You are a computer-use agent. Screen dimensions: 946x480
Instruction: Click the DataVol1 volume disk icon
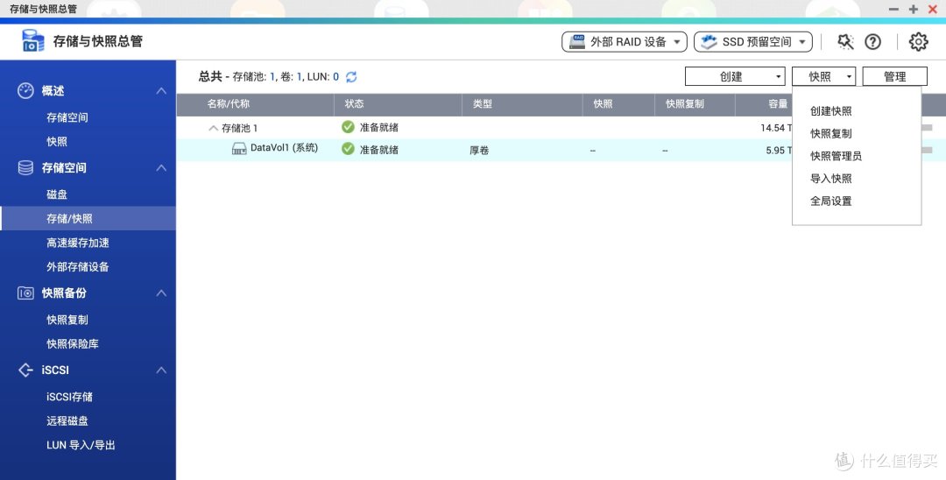pos(239,149)
